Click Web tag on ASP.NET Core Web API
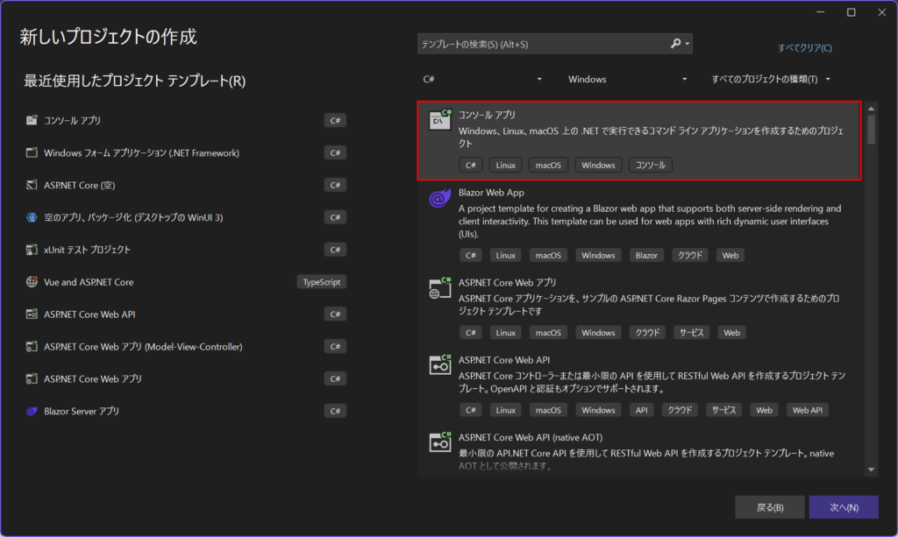 (764, 410)
